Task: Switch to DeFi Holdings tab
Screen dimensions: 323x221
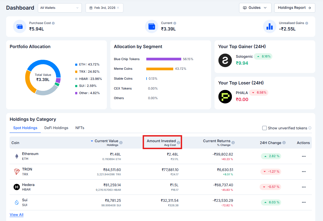Action: [x=56, y=128]
